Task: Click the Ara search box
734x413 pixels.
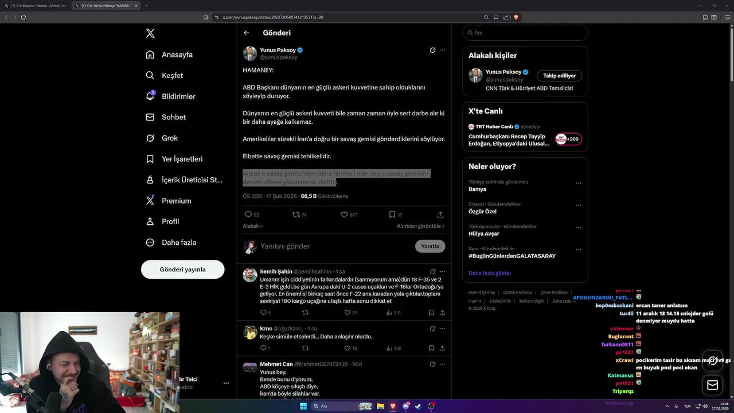Action: [525, 33]
